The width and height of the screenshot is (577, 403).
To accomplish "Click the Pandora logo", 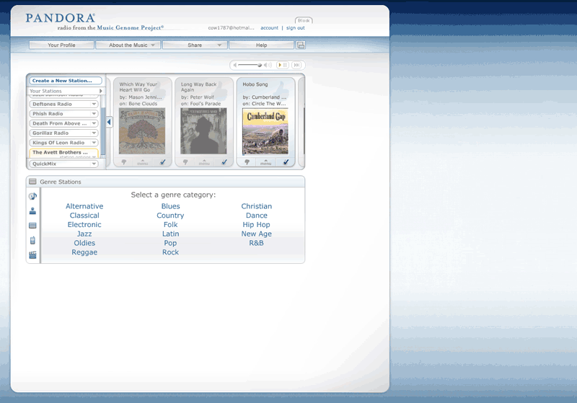I will pos(61,17).
